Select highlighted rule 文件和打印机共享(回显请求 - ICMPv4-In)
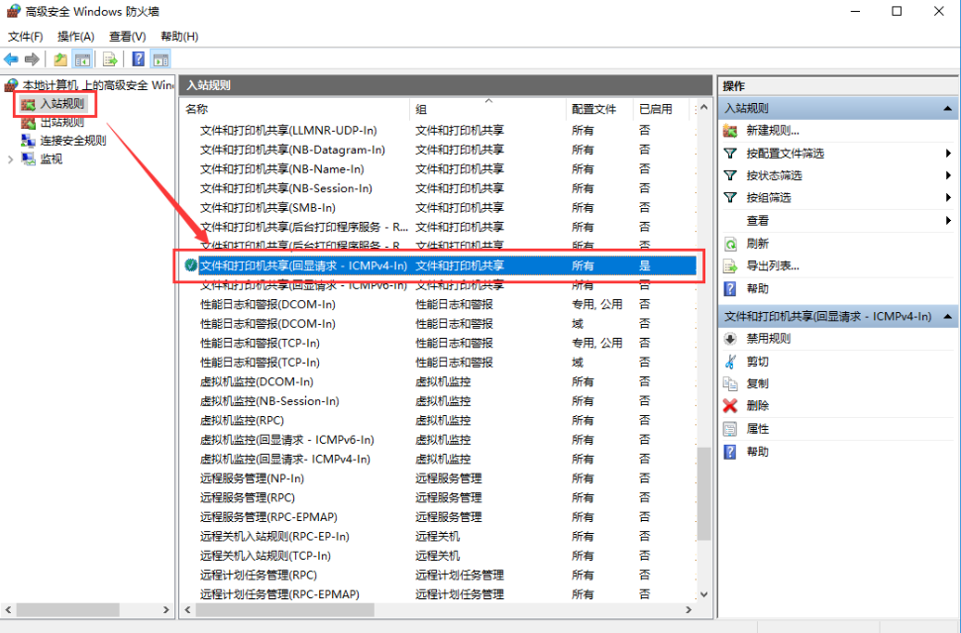The width and height of the screenshot is (961, 633). (440, 265)
